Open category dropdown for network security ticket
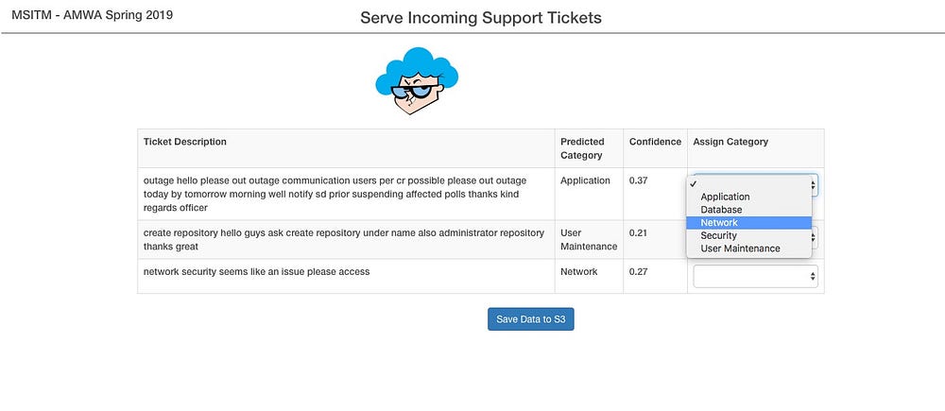 [756, 276]
